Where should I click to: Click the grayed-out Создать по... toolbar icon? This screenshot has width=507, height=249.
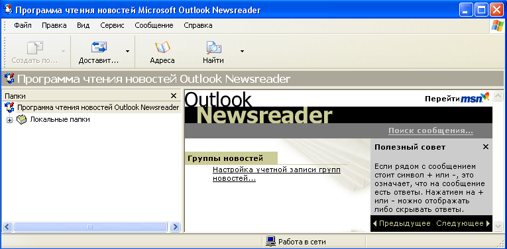coord(35,48)
